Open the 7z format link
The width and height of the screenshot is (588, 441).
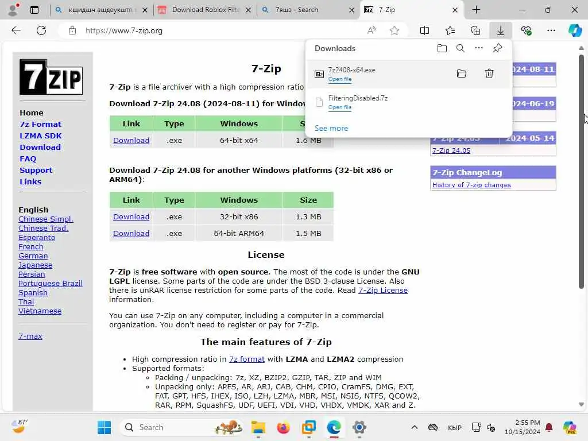coord(247,359)
